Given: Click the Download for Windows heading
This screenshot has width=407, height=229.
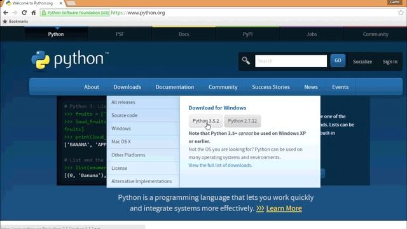Looking at the screenshot, I should tap(217, 108).
